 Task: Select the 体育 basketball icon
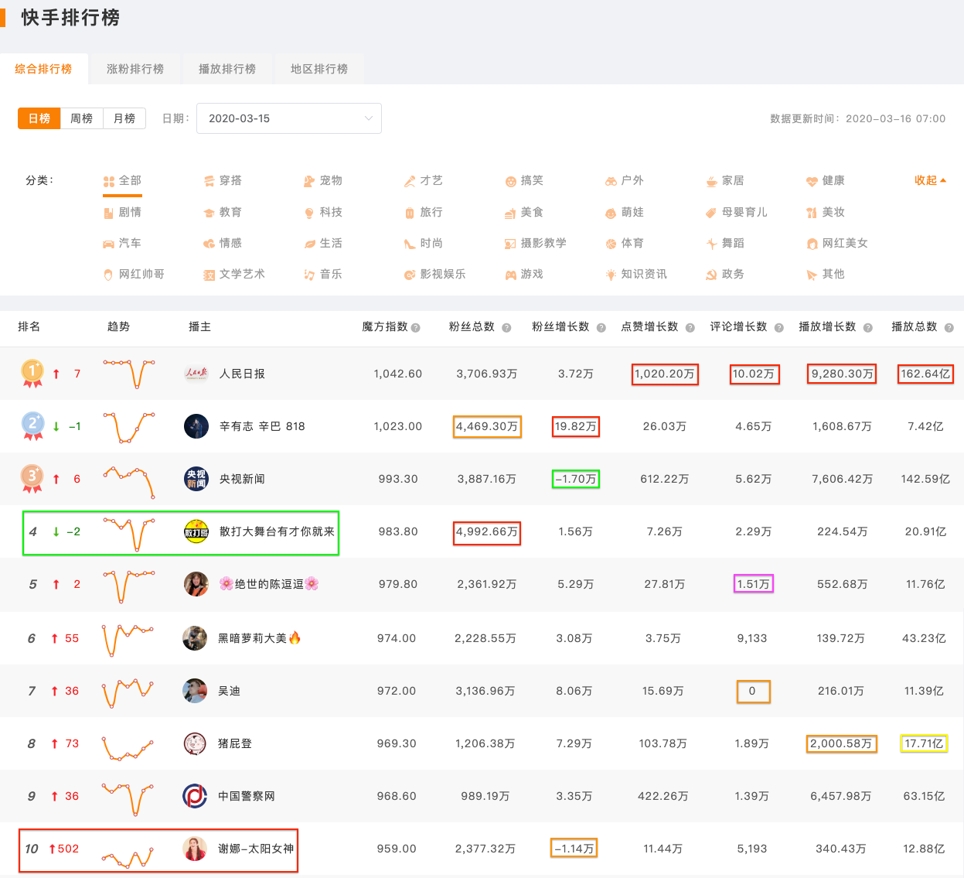611,244
